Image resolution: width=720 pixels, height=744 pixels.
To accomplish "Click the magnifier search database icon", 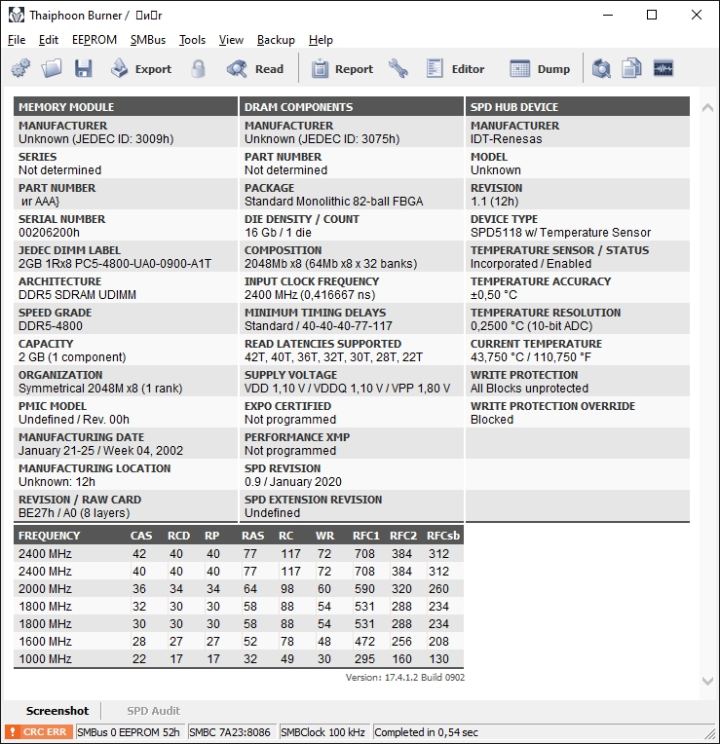I will click(601, 68).
